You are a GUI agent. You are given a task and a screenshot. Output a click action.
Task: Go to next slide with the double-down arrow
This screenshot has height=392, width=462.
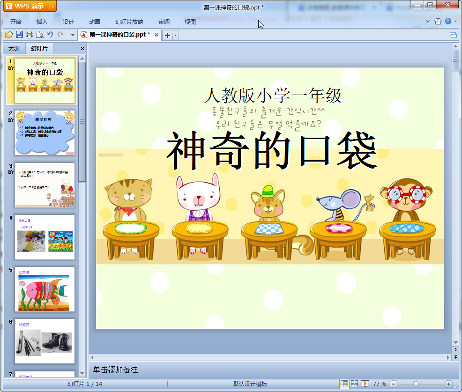tap(455, 357)
